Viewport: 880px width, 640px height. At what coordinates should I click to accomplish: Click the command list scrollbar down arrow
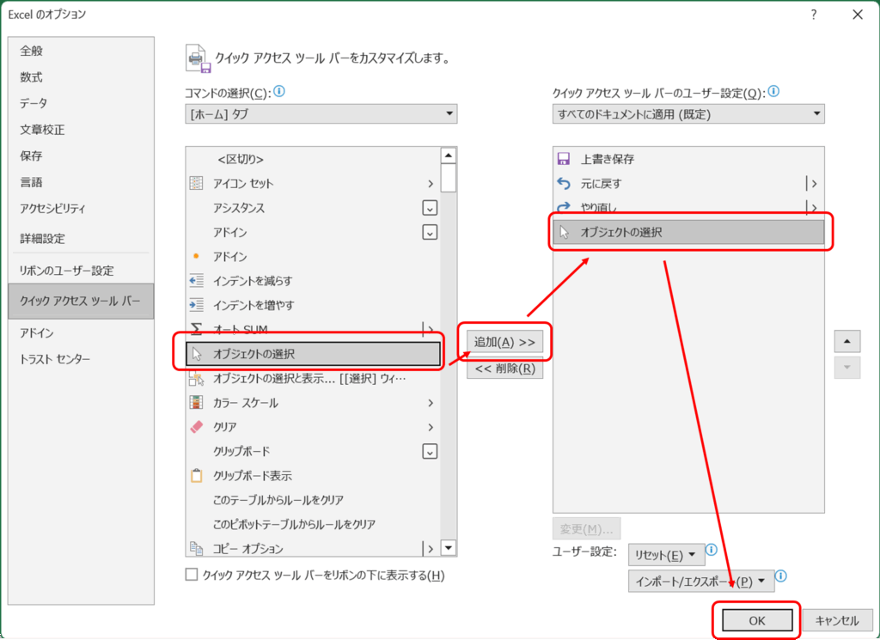point(449,548)
